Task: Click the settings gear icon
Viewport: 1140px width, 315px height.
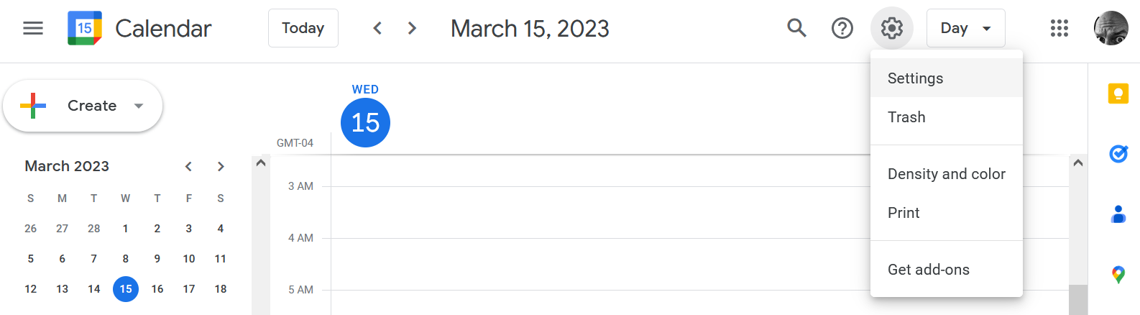Action: 892,28
